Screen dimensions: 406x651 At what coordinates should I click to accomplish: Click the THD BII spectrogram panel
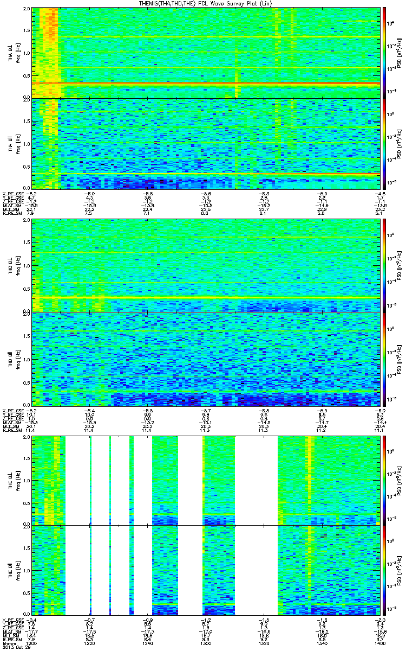[x=206, y=359]
